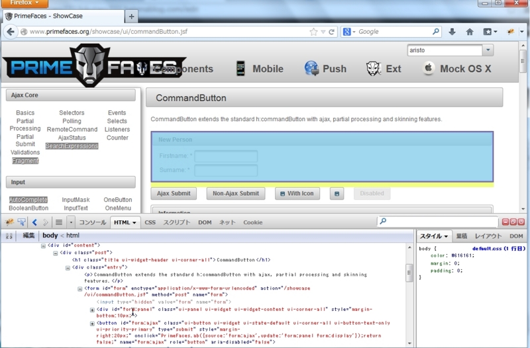The width and height of the screenshot is (530, 348).
Task: Minimize the Firebug panel
Action: point(505,222)
